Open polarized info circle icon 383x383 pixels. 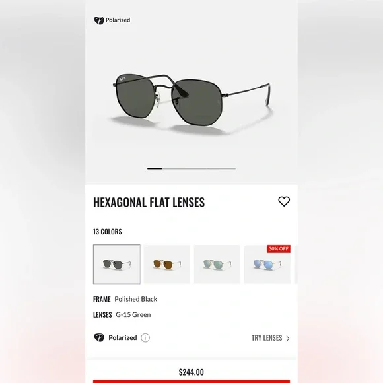pyautogui.click(x=145, y=338)
